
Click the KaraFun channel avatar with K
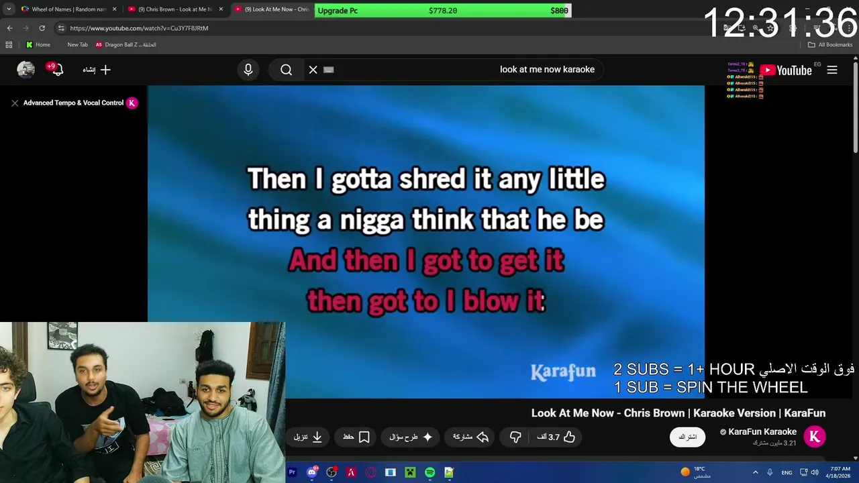coord(815,437)
